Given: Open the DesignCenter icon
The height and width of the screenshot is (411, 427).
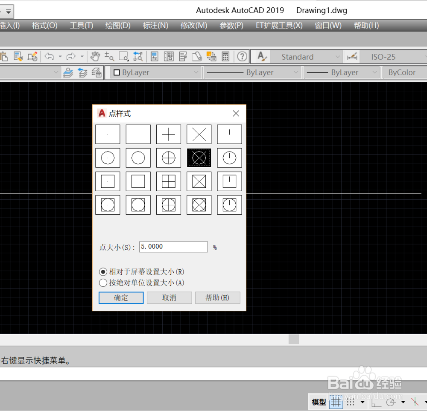Looking at the screenshot, I should [x=169, y=57].
